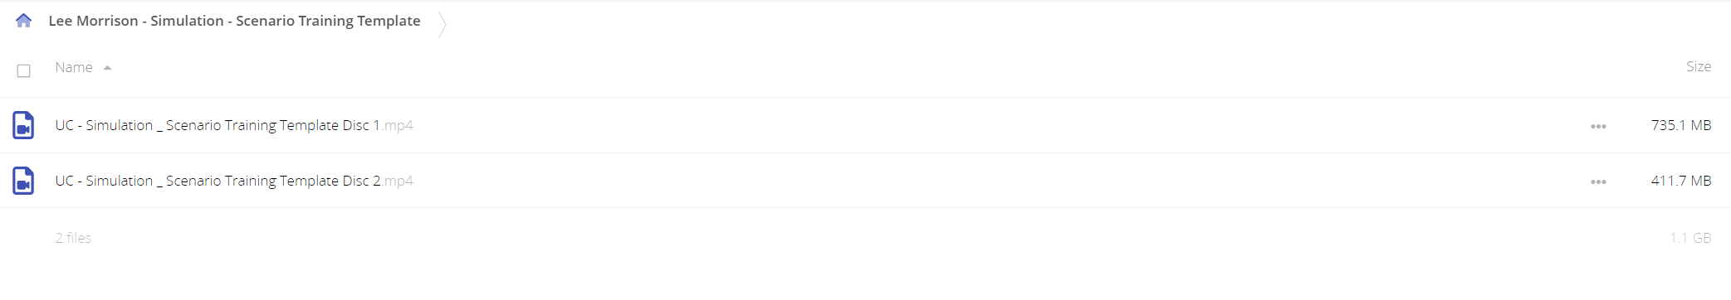Open Scenario Training Template Disc 1 video
The height and width of the screenshot is (300, 1731).
pos(218,125)
